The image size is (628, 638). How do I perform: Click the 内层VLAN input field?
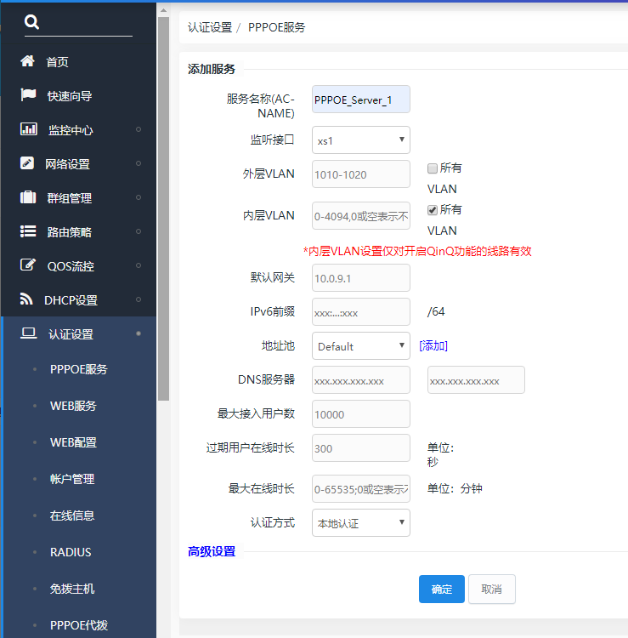(x=361, y=216)
